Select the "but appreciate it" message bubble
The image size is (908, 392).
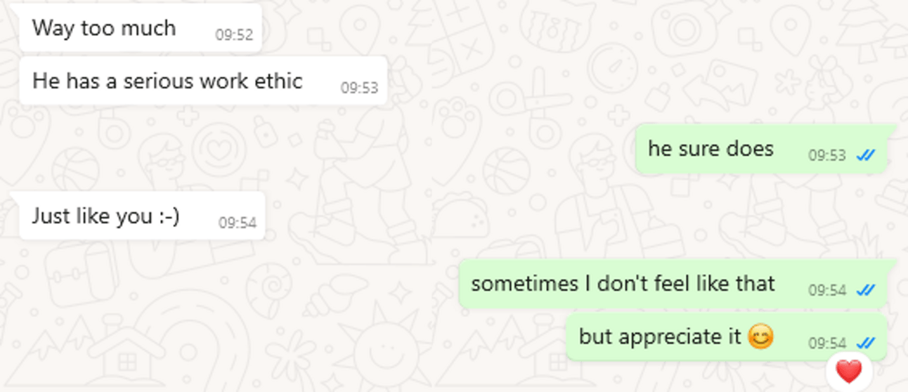coord(727,337)
